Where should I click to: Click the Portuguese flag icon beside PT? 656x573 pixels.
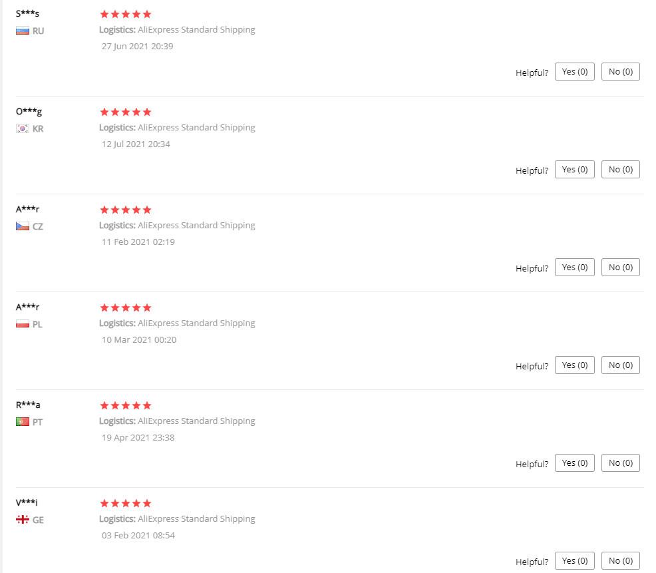click(23, 422)
